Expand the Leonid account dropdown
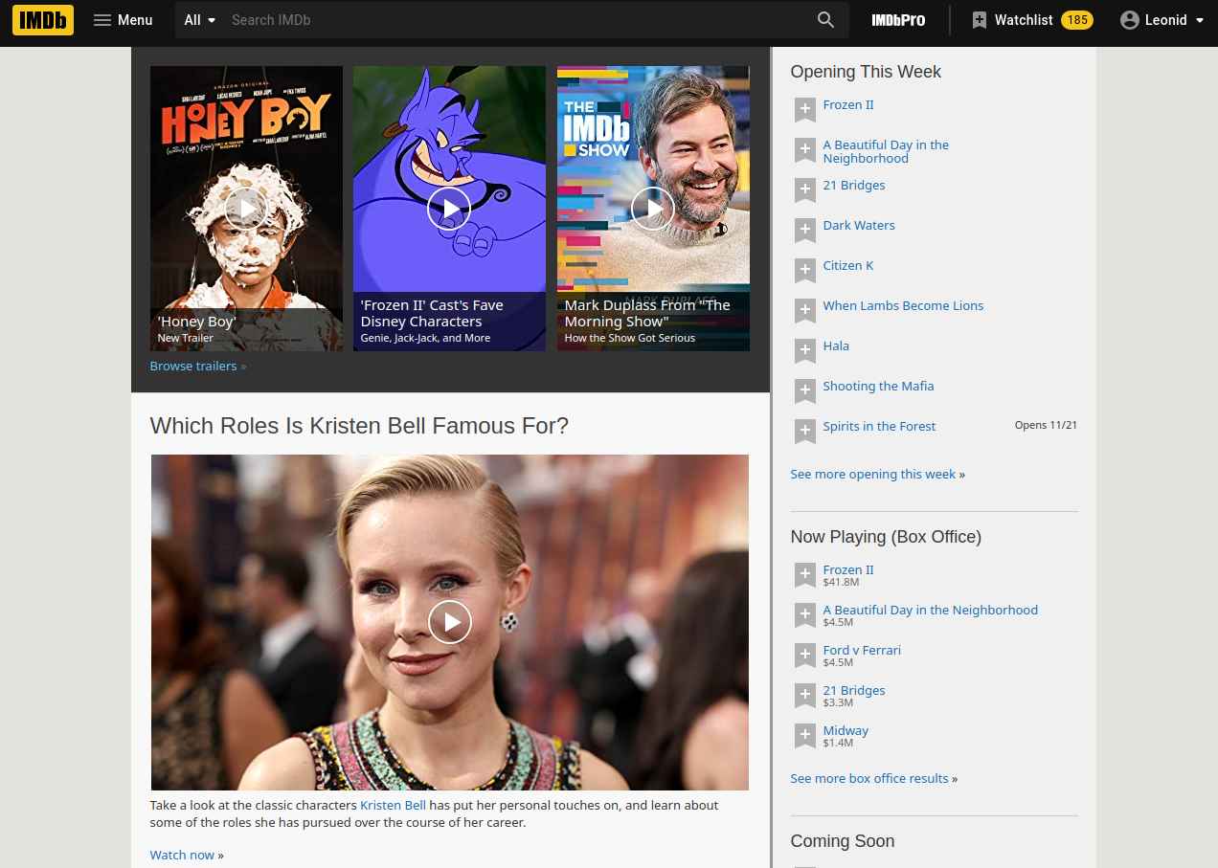The width and height of the screenshot is (1218, 868). tap(1162, 19)
